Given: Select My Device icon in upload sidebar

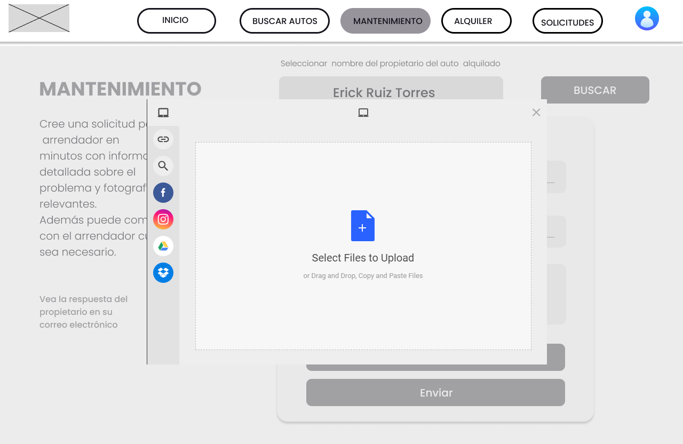Looking at the screenshot, I should point(163,113).
